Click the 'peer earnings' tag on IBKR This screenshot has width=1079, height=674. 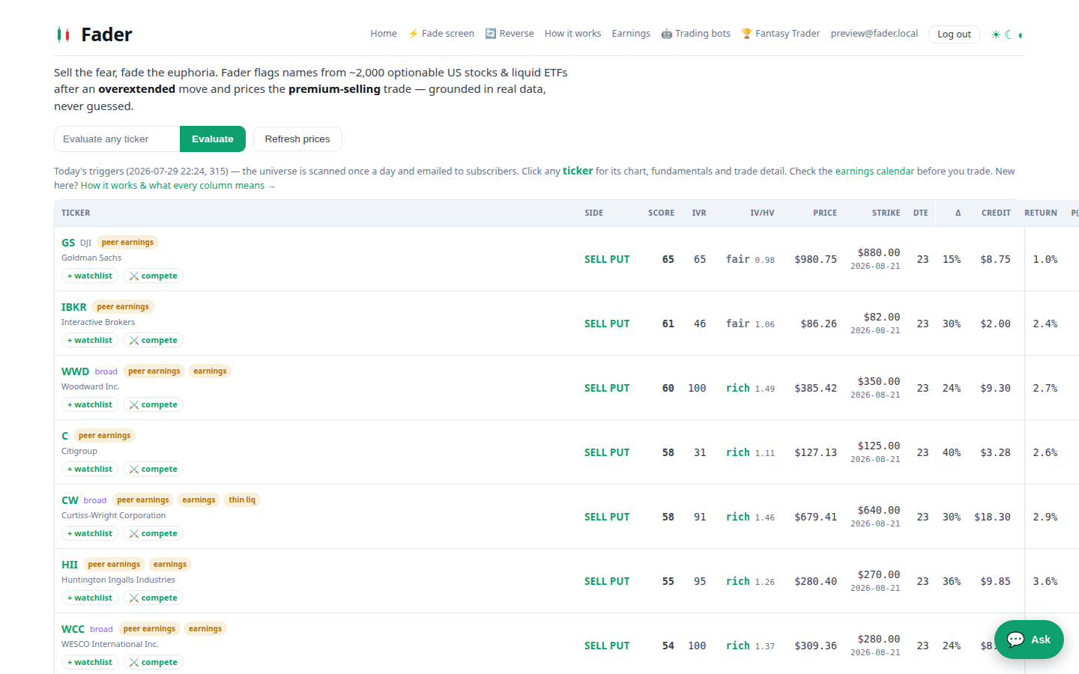[123, 307]
